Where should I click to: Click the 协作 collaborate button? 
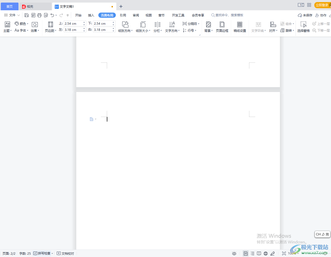pyautogui.click(x=321, y=15)
